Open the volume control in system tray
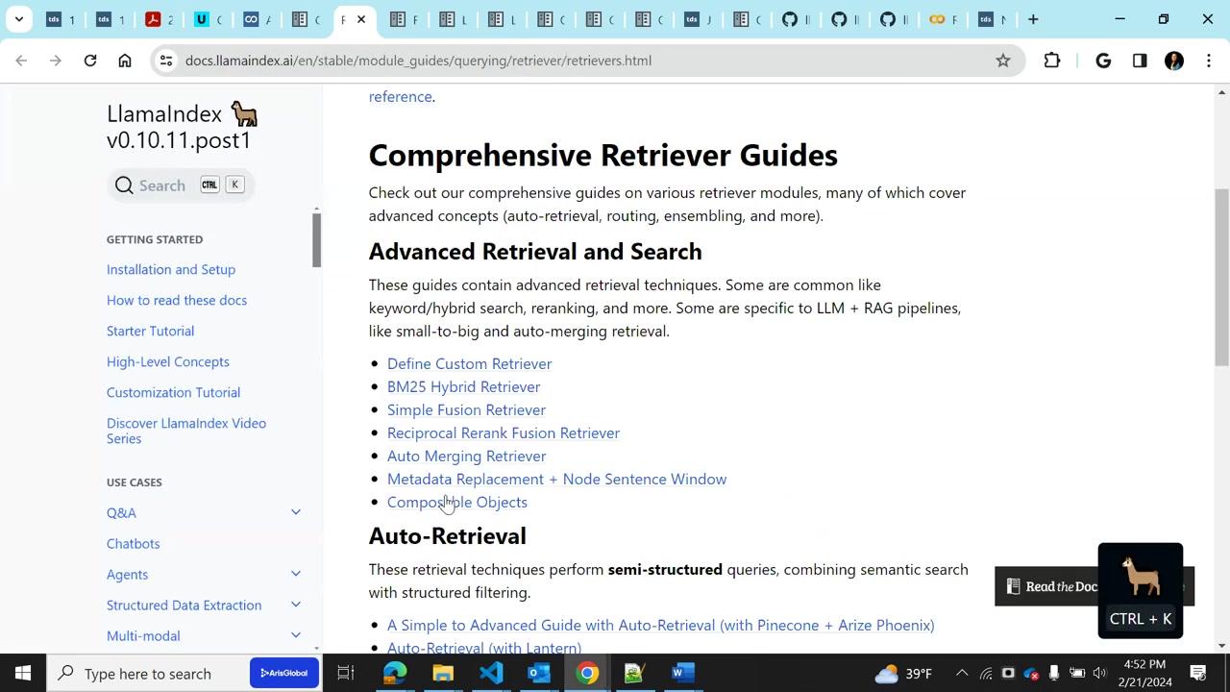This screenshot has height=692, width=1230. click(x=1099, y=673)
